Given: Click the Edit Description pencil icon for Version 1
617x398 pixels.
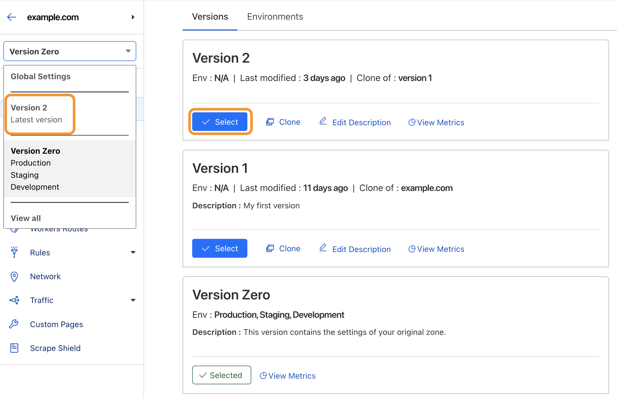Looking at the screenshot, I should pos(323,248).
